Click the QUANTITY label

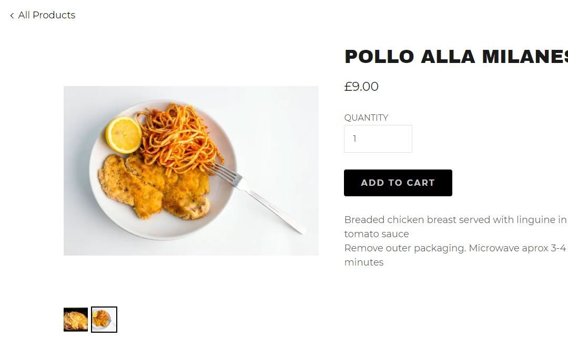point(366,118)
